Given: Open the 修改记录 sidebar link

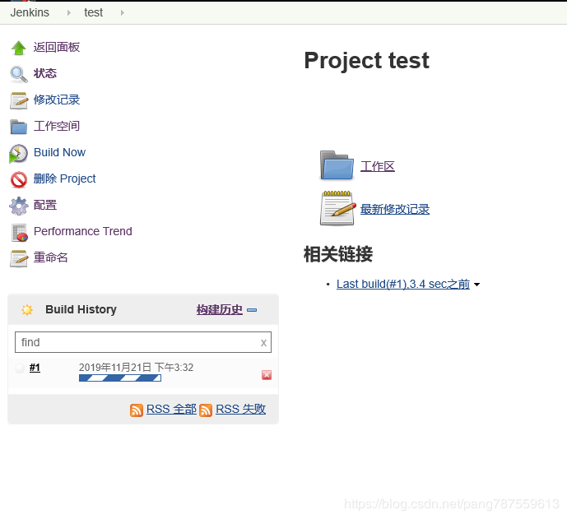Looking at the screenshot, I should coord(57,100).
